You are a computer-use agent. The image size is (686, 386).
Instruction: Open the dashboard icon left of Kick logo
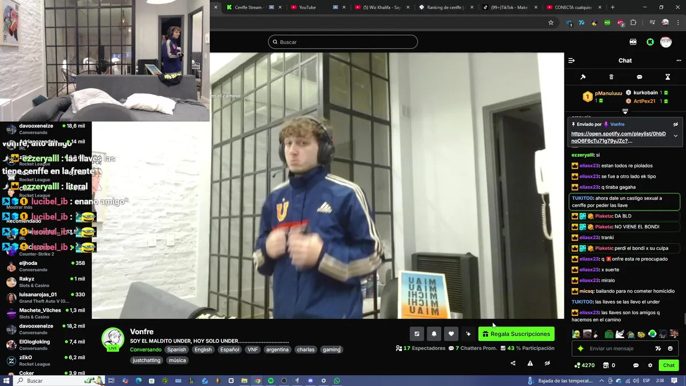(633, 42)
